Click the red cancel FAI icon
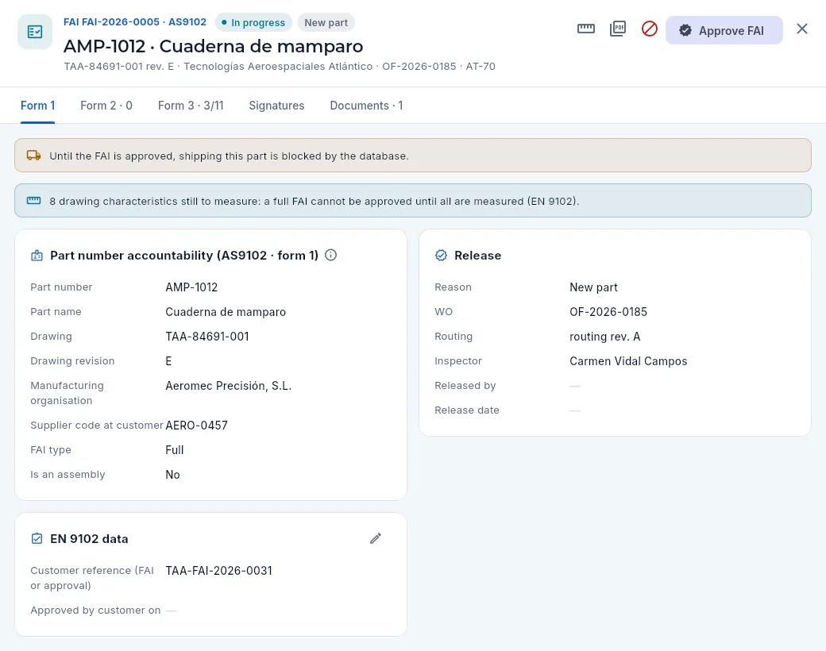 649,29
